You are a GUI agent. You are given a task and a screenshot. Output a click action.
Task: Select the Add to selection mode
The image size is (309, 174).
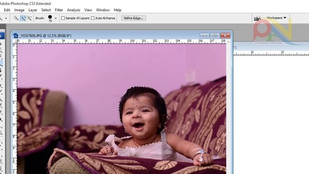tap(23, 18)
